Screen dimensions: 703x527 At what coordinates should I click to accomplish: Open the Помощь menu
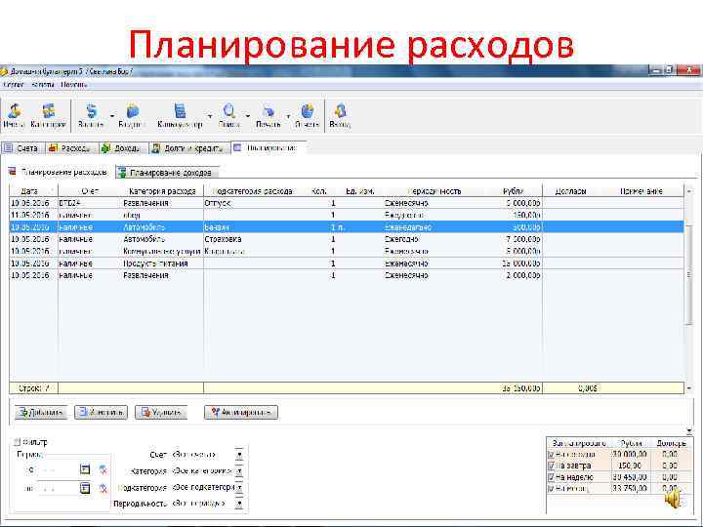point(74,85)
